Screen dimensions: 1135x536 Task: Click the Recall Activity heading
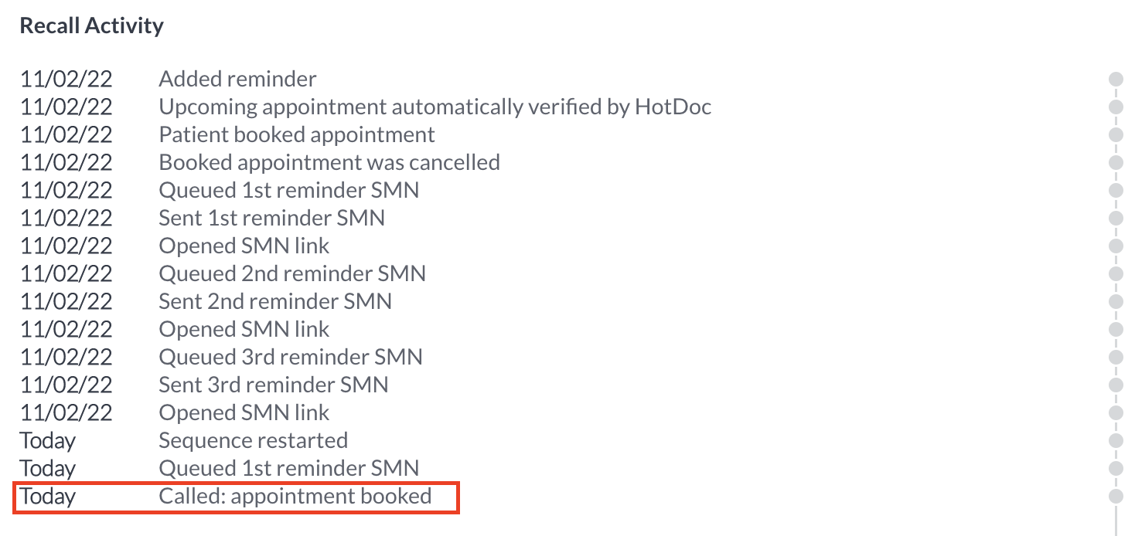(91, 25)
